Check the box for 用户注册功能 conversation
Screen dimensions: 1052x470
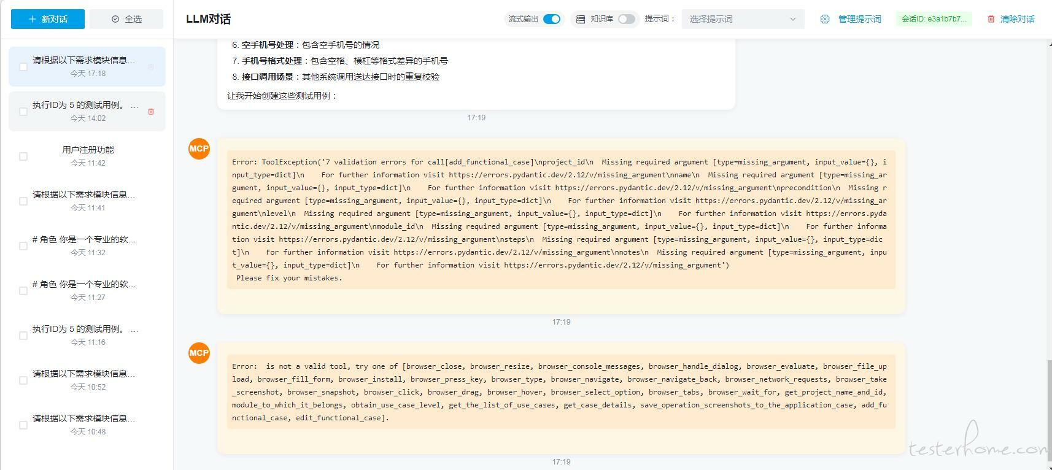coord(23,156)
